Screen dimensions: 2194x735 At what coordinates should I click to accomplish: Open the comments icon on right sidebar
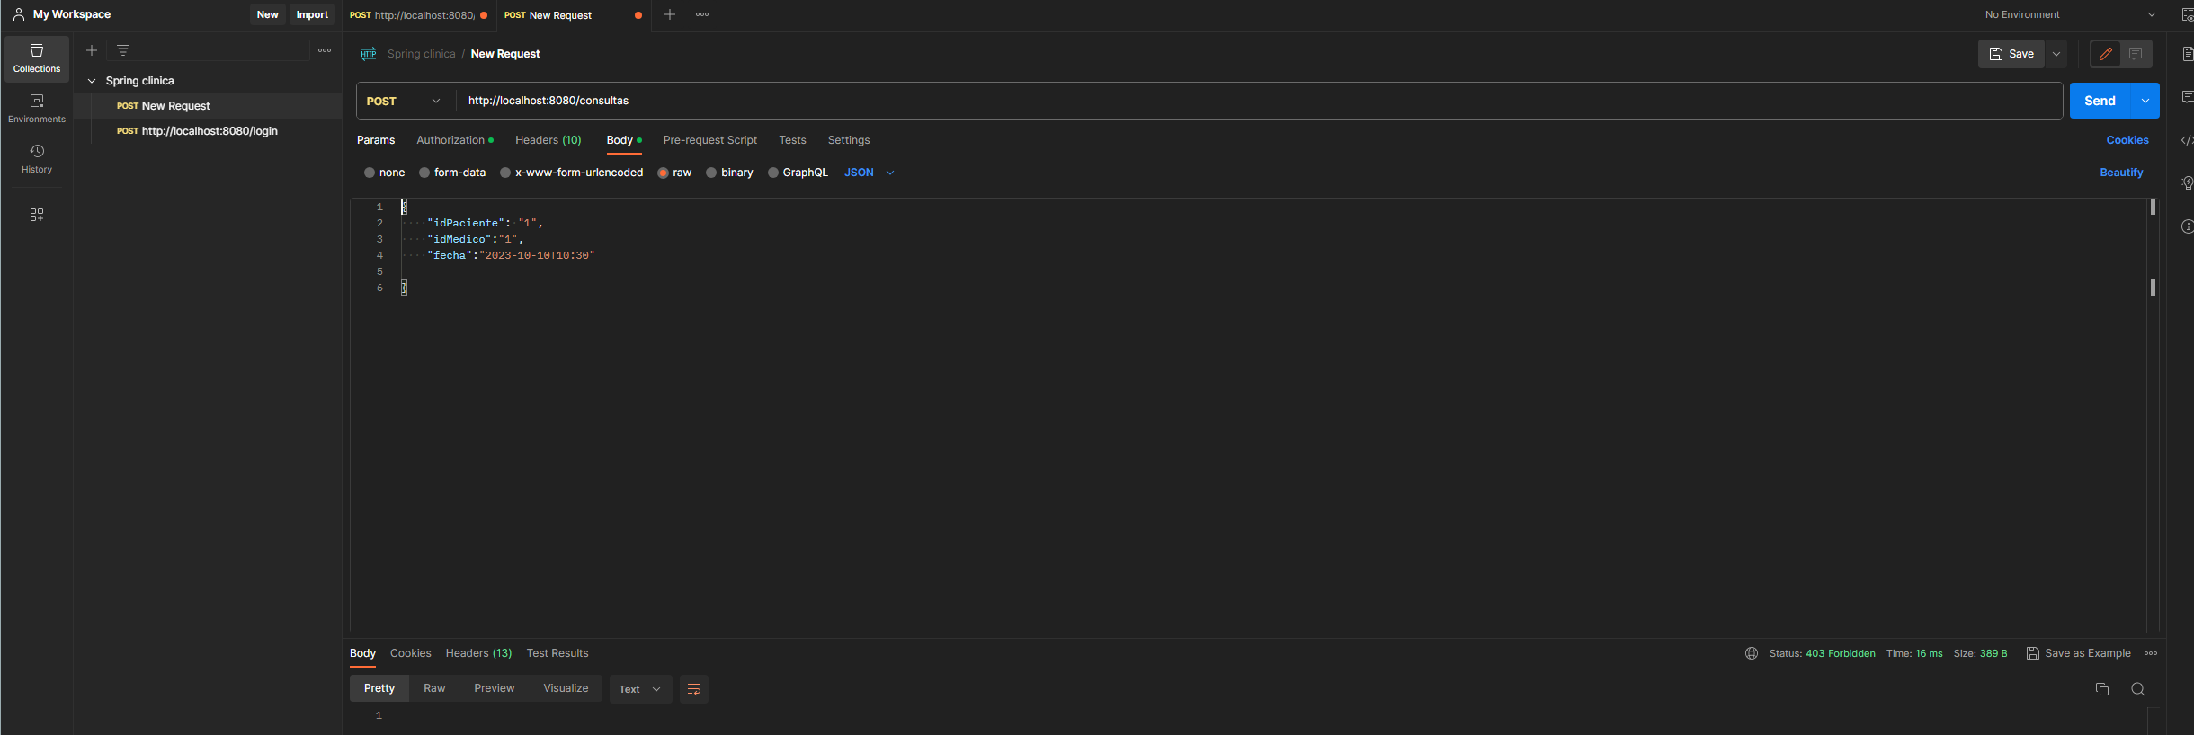pyautogui.click(x=2188, y=97)
